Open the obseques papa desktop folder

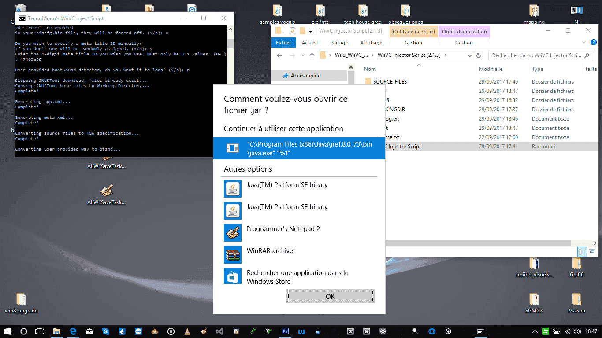click(405, 14)
